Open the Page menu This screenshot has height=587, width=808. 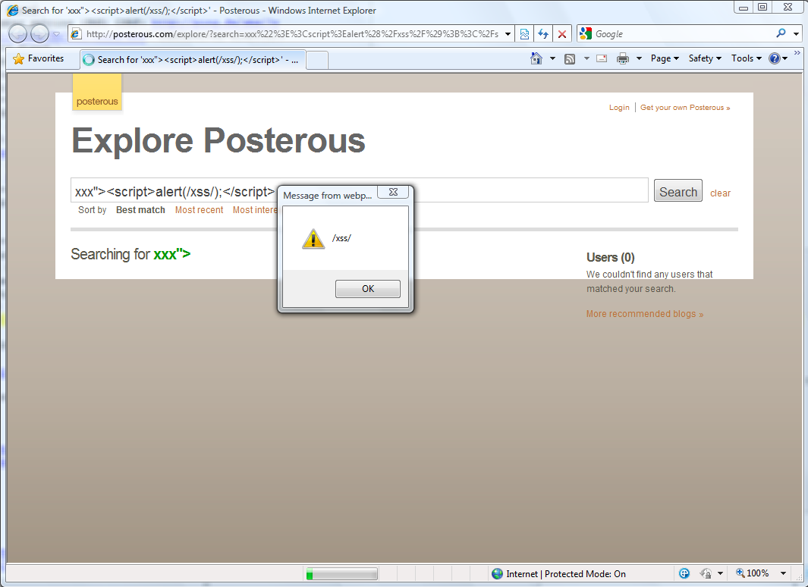[665, 58]
